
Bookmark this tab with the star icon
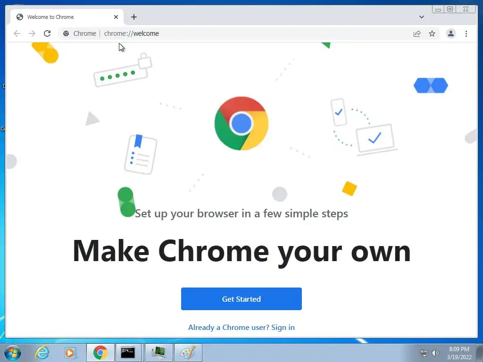(432, 33)
